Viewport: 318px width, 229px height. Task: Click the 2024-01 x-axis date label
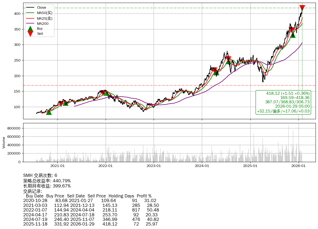pyautogui.click(x=202, y=166)
